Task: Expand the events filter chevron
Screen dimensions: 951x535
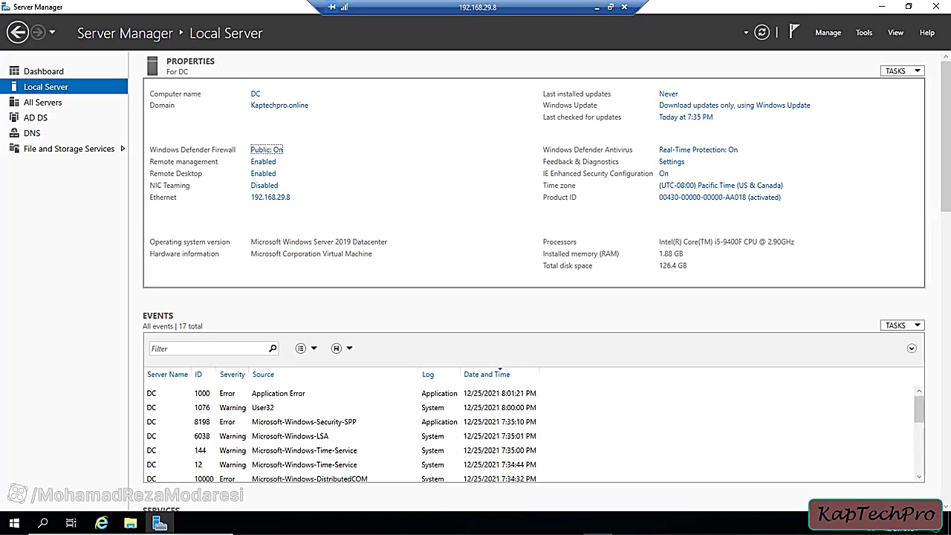Action: coord(912,348)
